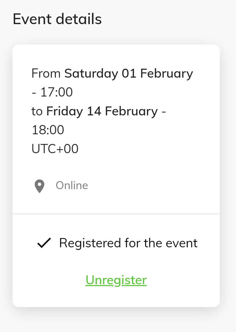236x332 pixels.
Task: Select the Online location label
Action: coord(72,185)
